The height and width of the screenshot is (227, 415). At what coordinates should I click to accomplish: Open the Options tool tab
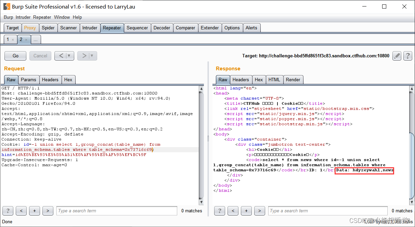coord(232,28)
